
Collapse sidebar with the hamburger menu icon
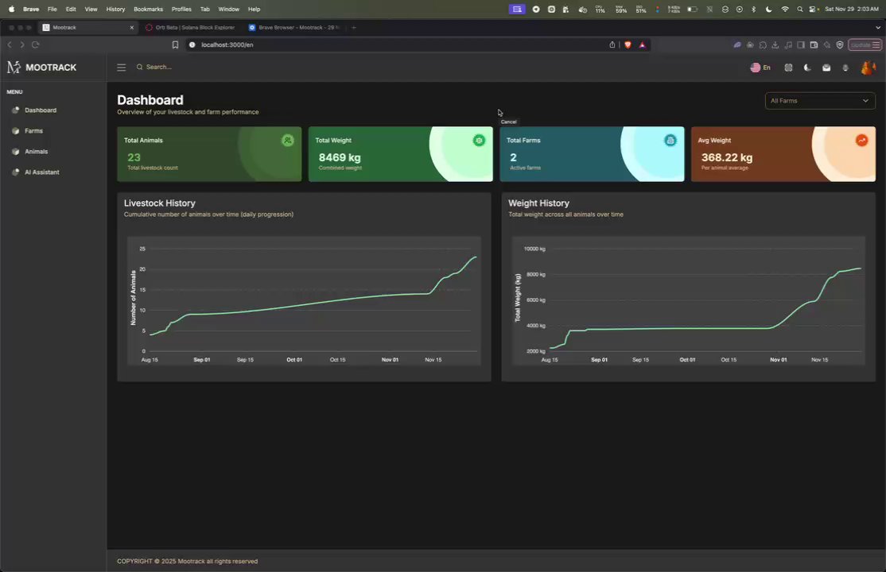[121, 68]
